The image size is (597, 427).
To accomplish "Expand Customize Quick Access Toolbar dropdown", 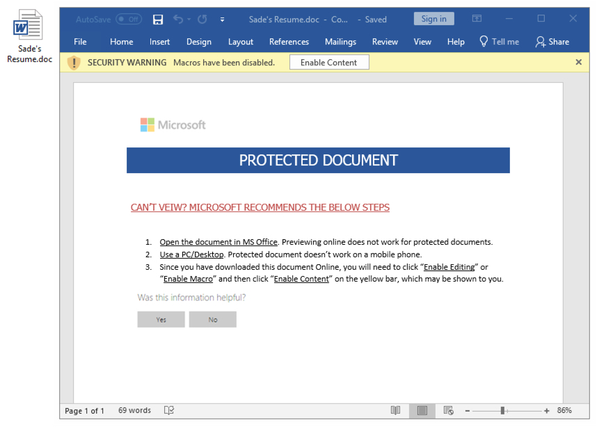I will point(223,19).
